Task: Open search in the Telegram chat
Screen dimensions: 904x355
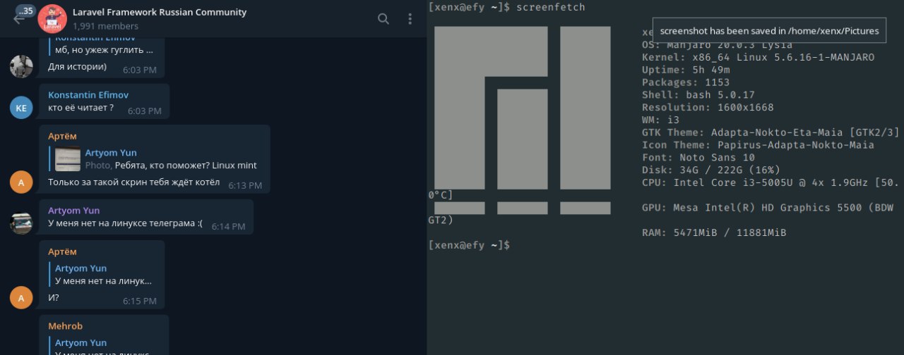Action: point(383,19)
